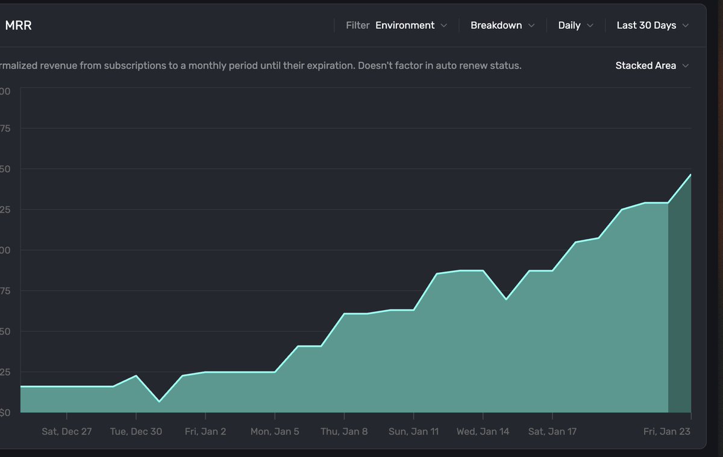Click the chevron beside Stacked Area
The width and height of the screenshot is (723, 457).
686,66
